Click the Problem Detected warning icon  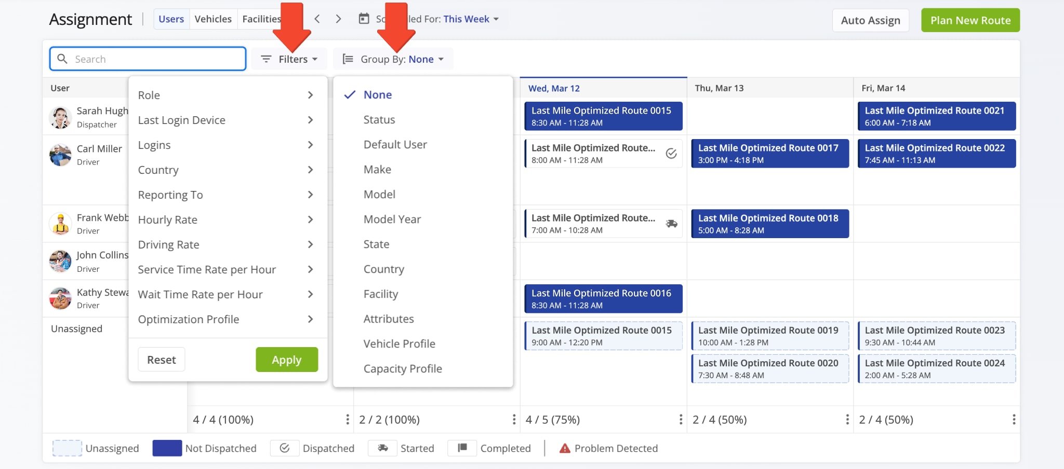tap(564, 448)
